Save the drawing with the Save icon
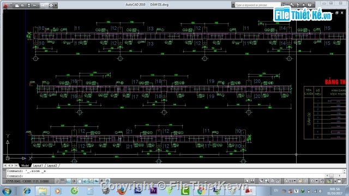The height and width of the screenshot is (196, 349). coord(29,5)
